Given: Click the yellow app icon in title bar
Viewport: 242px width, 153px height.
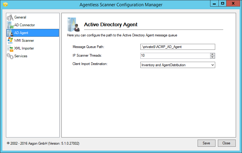Looking at the screenshot, I should (5, 4).
